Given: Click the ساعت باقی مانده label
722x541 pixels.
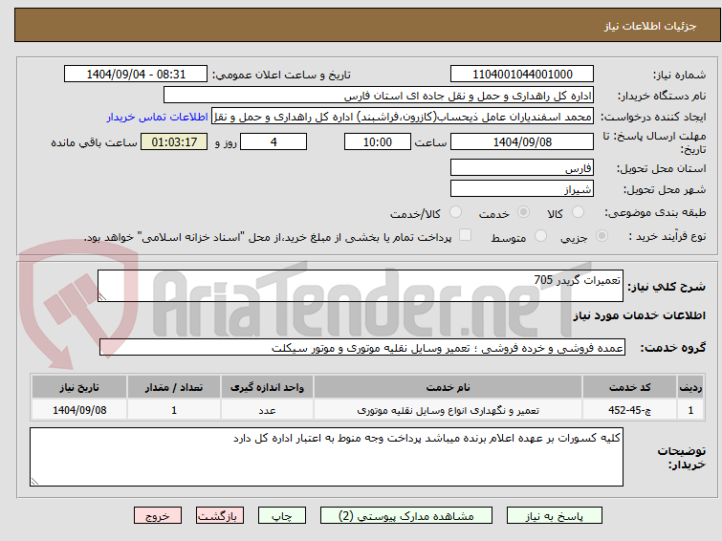Looking at the screenshot, I should 94,142.
